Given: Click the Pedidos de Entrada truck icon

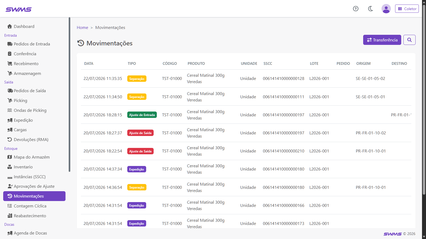Looking at the screenshot, I should point(10,44).
